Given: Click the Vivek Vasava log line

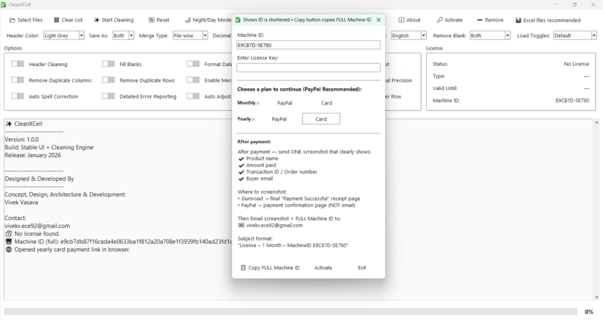Looking at the screenshot, I should point(21,202).
